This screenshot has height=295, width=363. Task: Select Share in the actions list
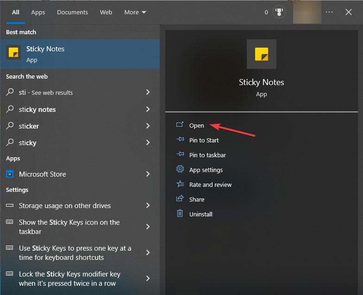197,200
